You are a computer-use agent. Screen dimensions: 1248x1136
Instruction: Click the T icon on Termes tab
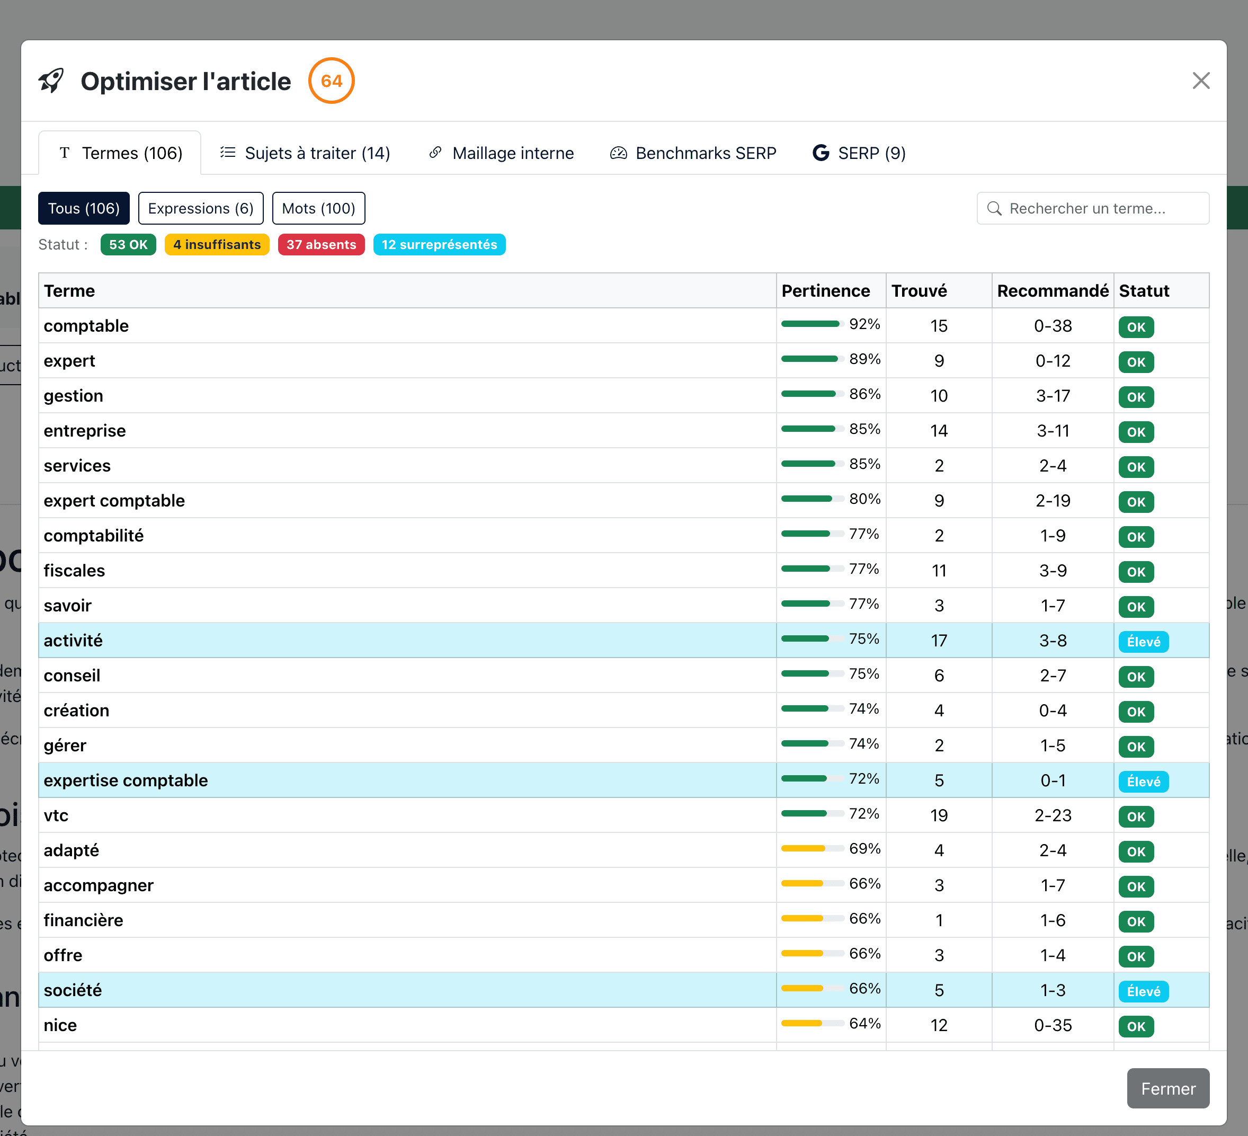point(65,153)
